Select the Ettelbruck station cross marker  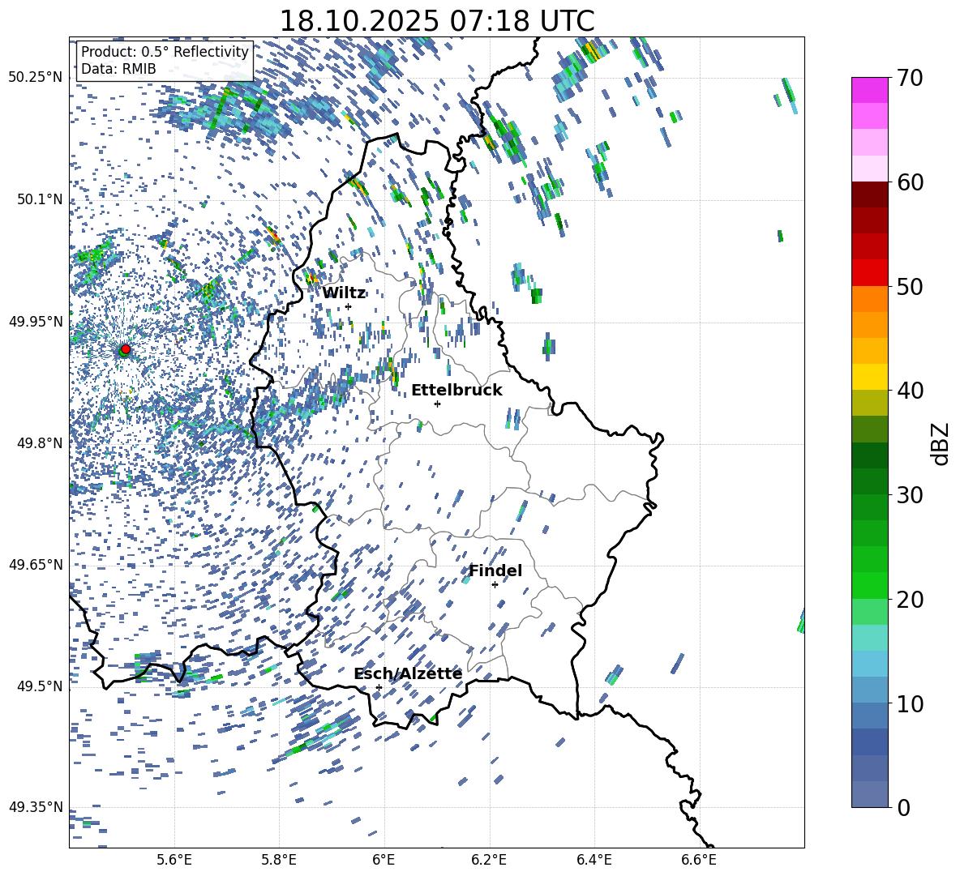tap(437, 404)
